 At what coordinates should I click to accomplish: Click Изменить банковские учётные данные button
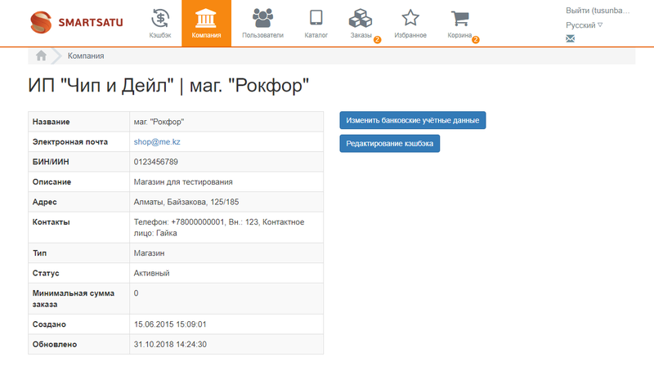click(413, 120)
